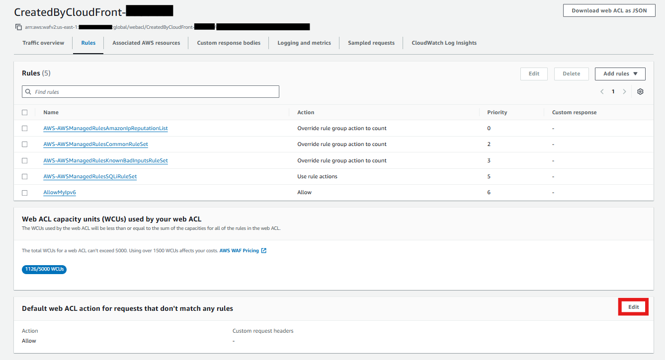Screen dimensions: 665x360
Task: Edit the default web ACL action
Action: [634, 307]
